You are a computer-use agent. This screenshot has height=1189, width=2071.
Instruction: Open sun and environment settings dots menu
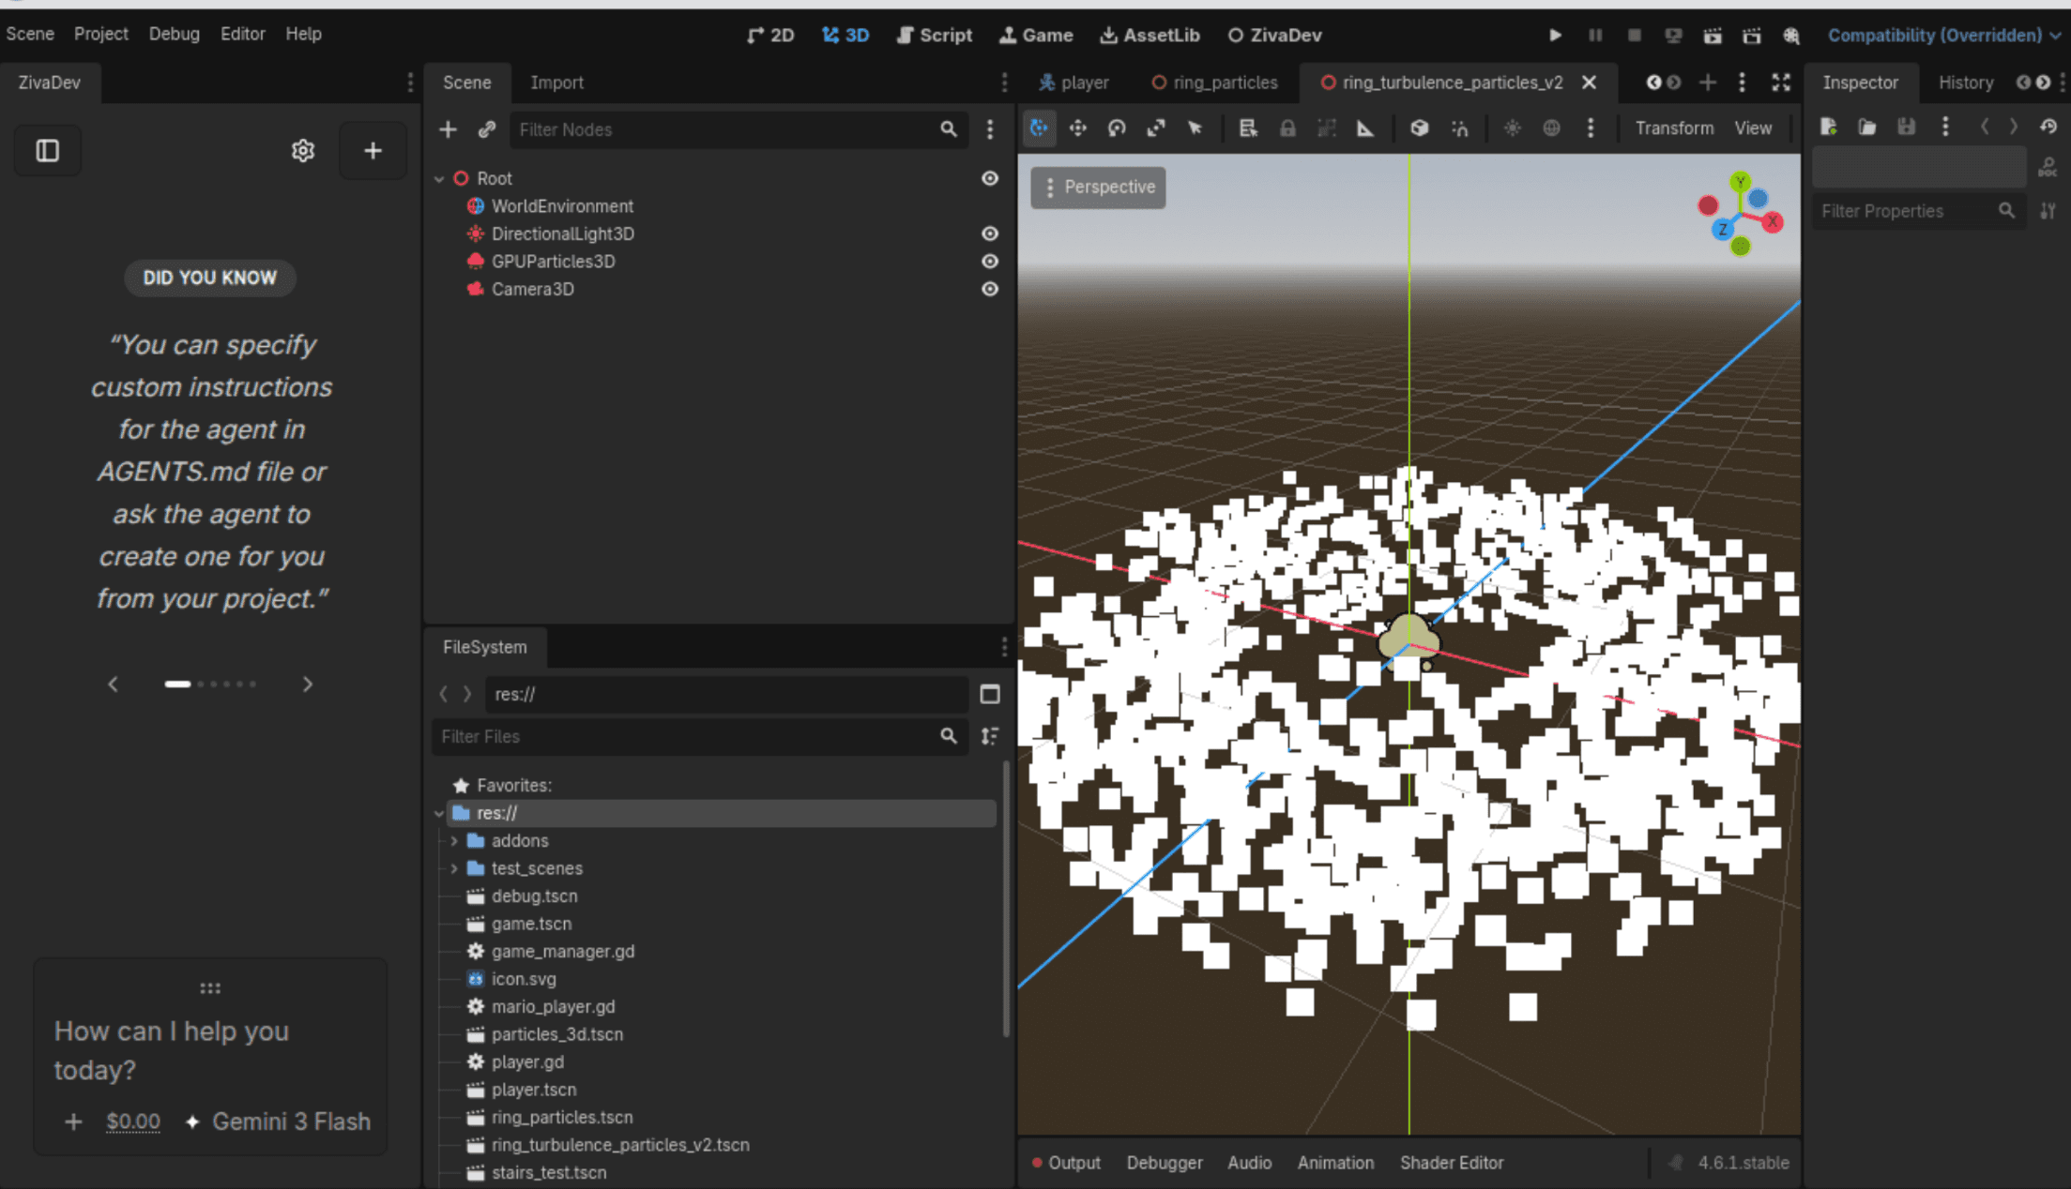(1591, 128)
